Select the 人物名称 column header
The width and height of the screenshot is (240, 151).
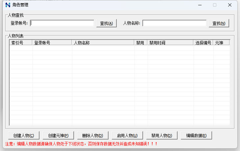click(103, 43)
